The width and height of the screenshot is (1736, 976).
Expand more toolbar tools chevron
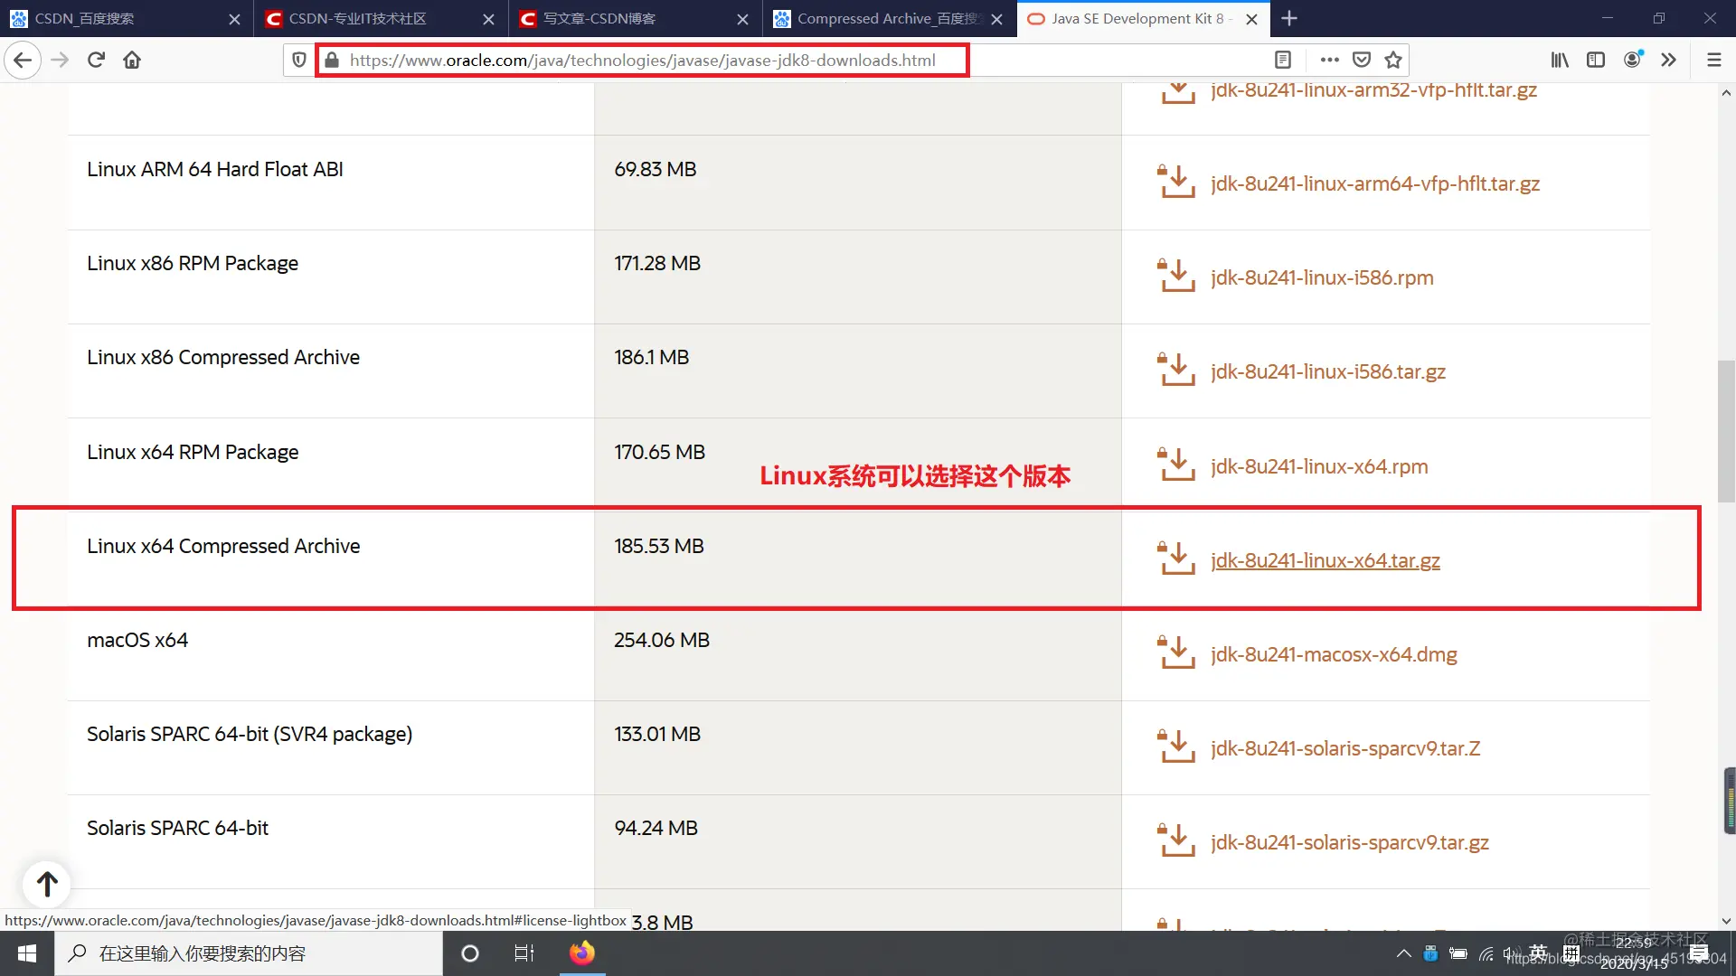click(x=1668, y=61)
